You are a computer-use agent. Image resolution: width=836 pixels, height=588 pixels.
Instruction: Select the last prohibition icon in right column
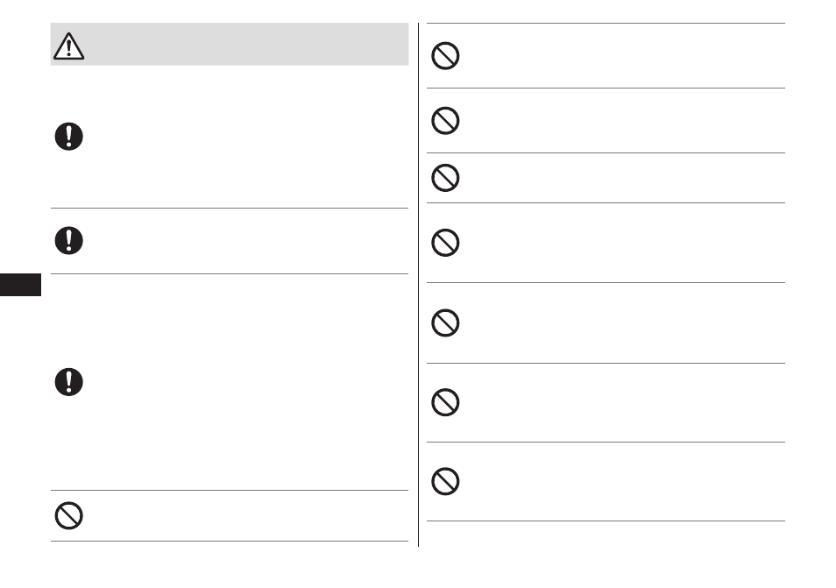(445, 481)
